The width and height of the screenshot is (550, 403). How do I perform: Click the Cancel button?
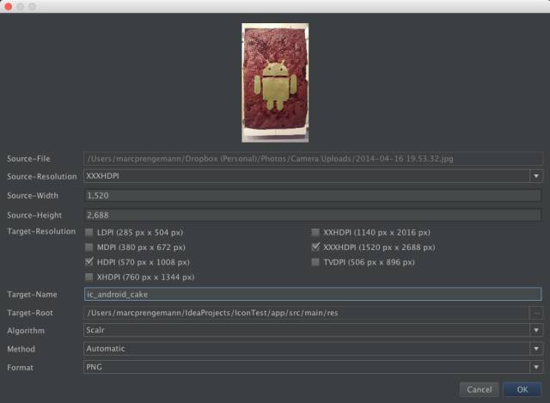pos(480,389)
